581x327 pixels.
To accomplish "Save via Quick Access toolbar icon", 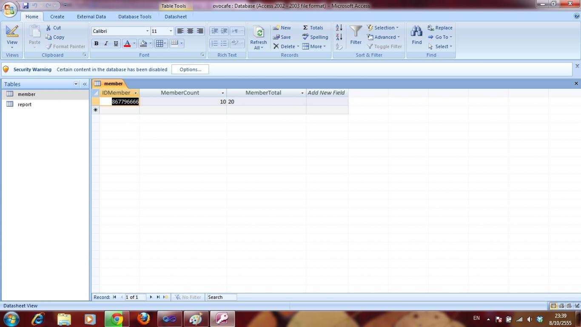I will coord(26,6).
